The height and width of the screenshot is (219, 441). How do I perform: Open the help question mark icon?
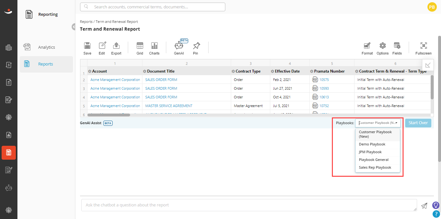pyautogui.click(x=436, y=214)
